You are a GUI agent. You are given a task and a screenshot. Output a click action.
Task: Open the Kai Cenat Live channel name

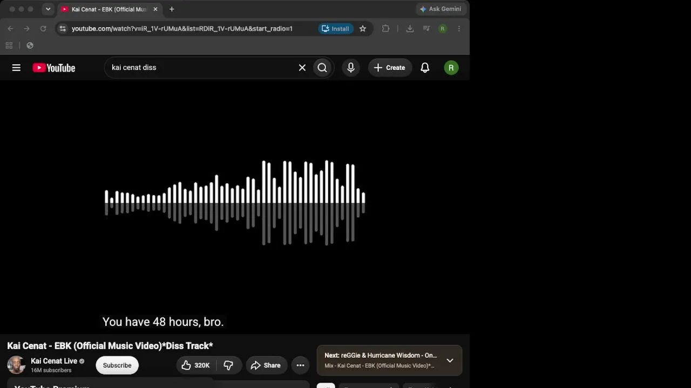54,361
